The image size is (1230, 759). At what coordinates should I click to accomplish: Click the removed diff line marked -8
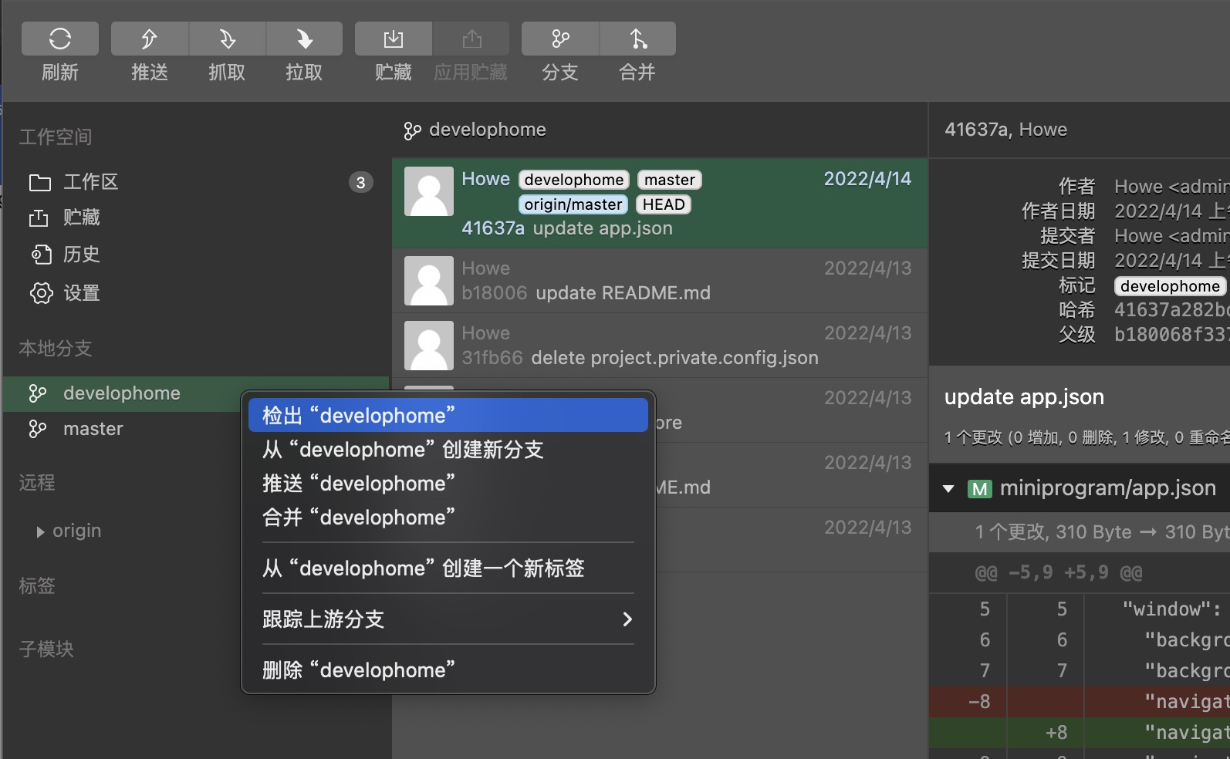click(1080, 702)
